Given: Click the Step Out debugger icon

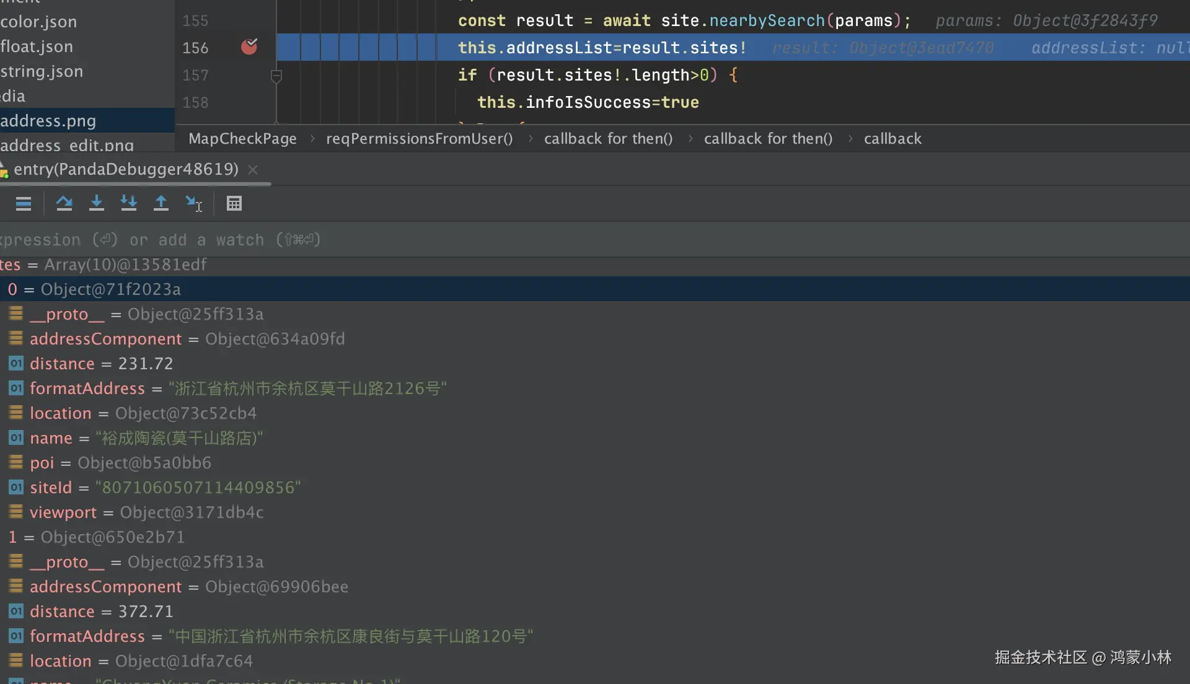Looking at the screenshot, I should (x=161, y=203).
